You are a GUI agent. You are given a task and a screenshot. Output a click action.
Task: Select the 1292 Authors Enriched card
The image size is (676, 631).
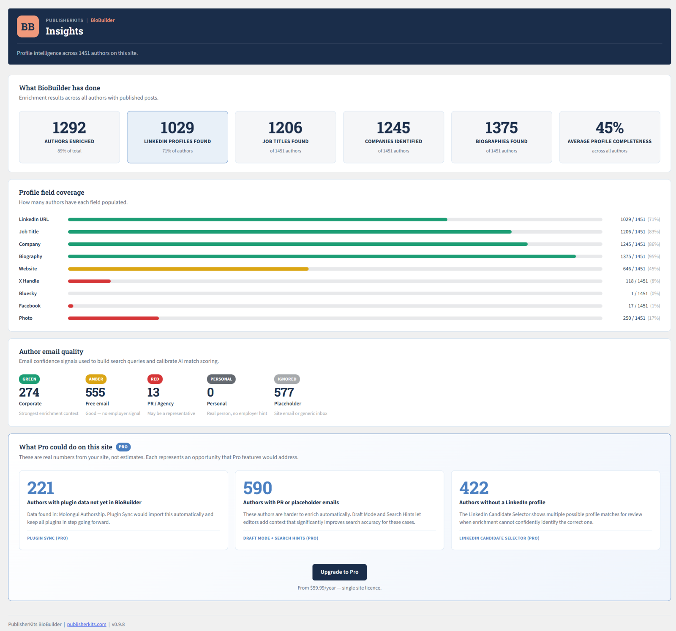tap(69, 137)
